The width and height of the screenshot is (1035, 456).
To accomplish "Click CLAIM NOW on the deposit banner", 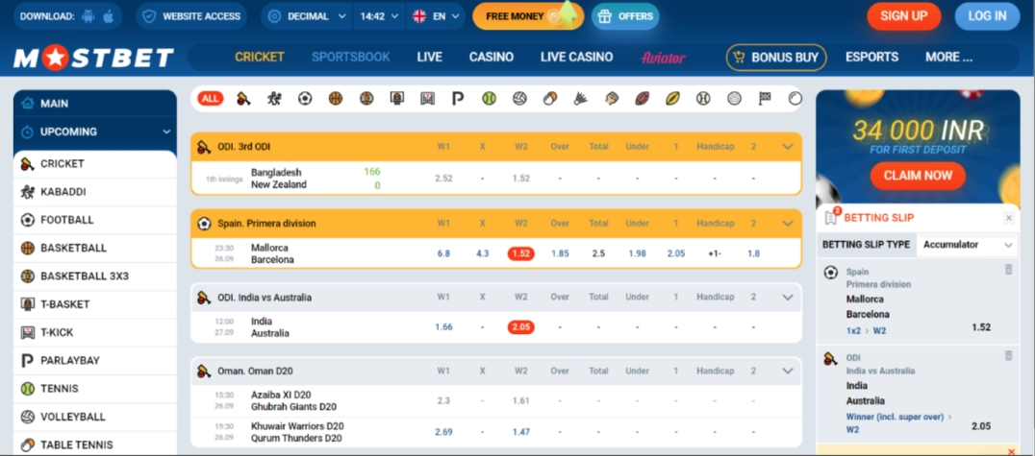I will tap(918, 176).
